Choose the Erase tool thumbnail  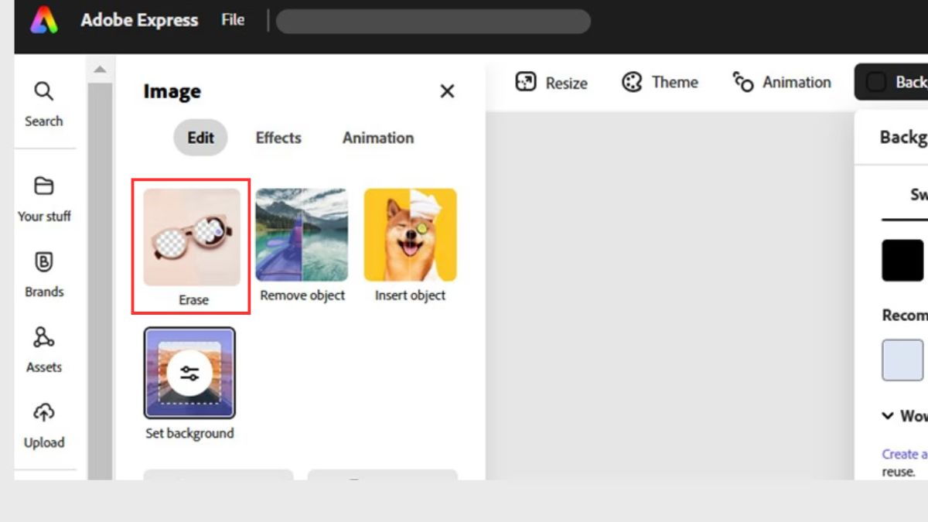[192, 237]
